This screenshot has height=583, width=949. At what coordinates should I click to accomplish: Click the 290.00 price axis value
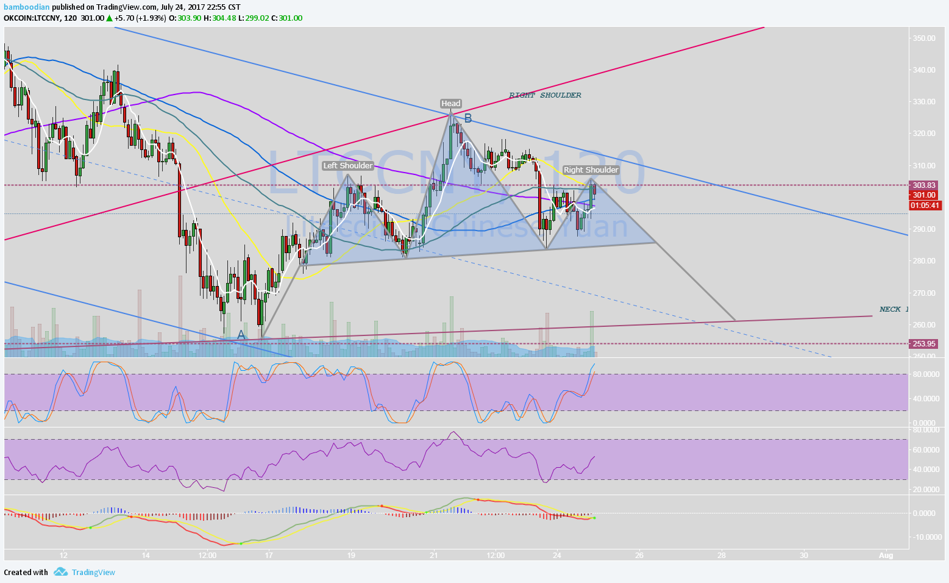(924, 229)
